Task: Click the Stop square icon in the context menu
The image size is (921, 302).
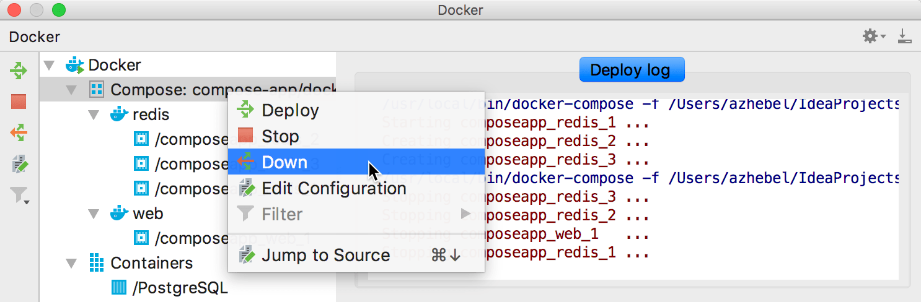Action: 246,136
